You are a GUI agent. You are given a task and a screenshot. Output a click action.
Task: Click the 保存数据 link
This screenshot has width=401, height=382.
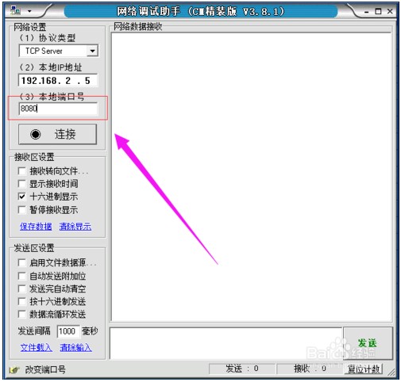[x=36, y=227]
